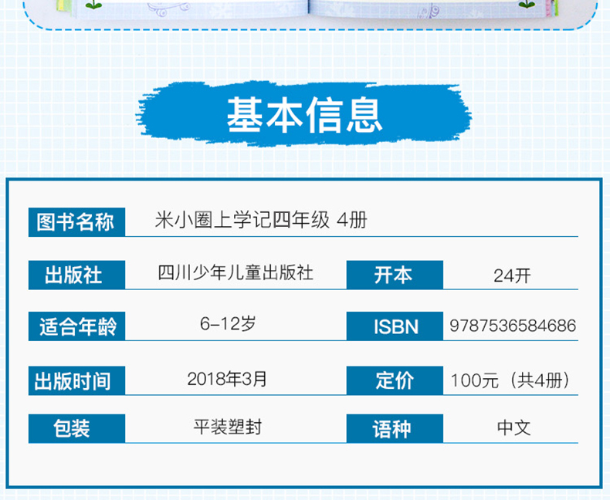Click the 语种 label
This screenshot has height=500, width=610.
tap(395, 428)
